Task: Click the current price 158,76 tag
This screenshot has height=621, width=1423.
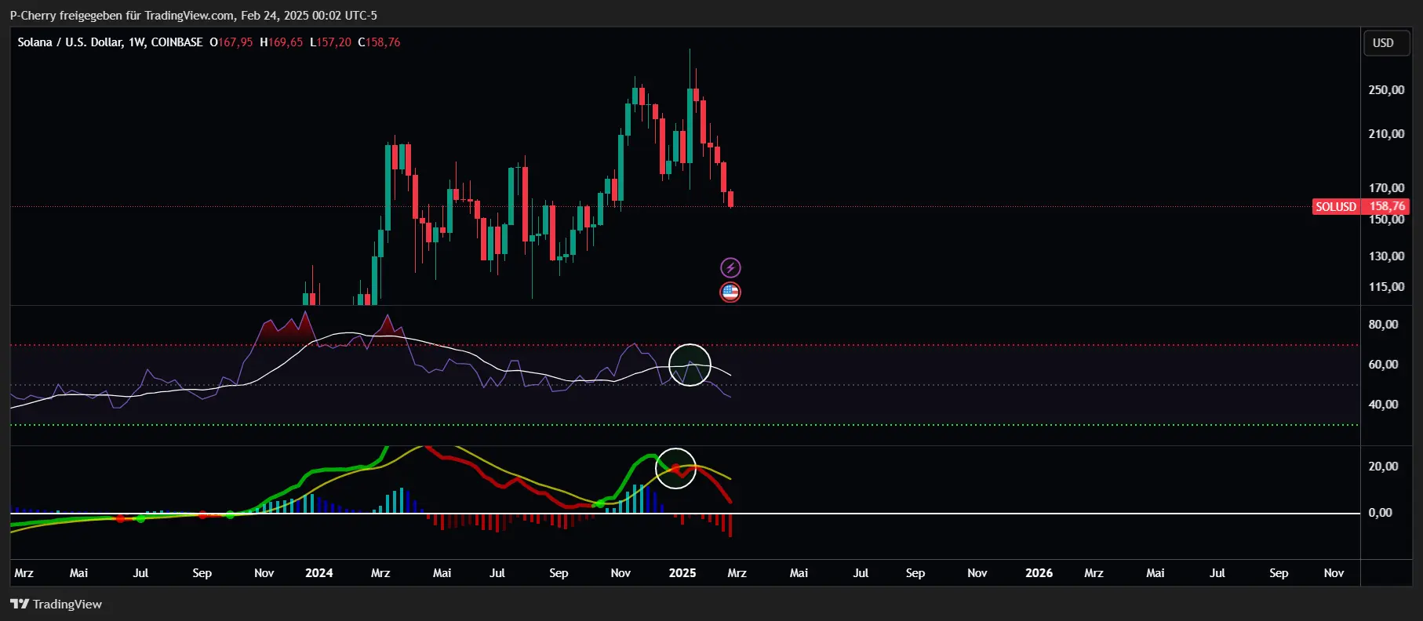Action: [x=1386, y=207]
